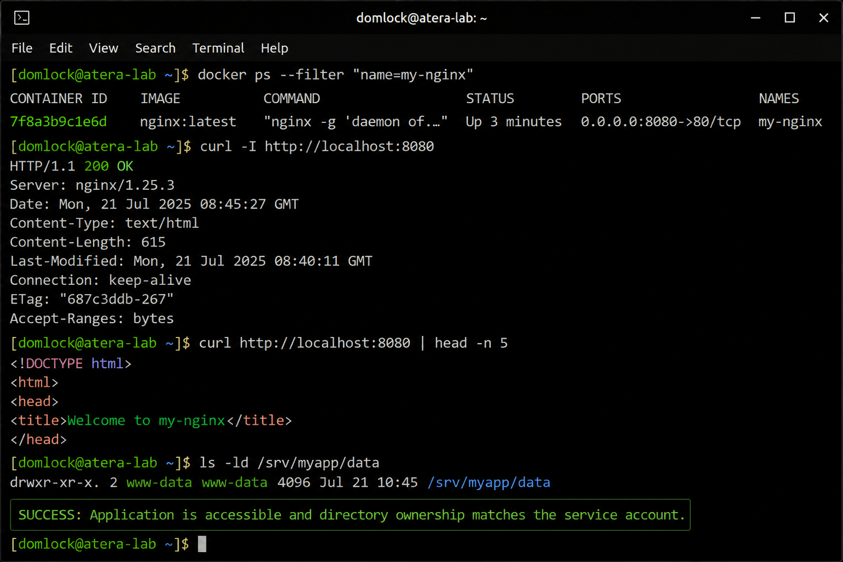Click the 'Connection: keep-alive' line

click(100, 280)
